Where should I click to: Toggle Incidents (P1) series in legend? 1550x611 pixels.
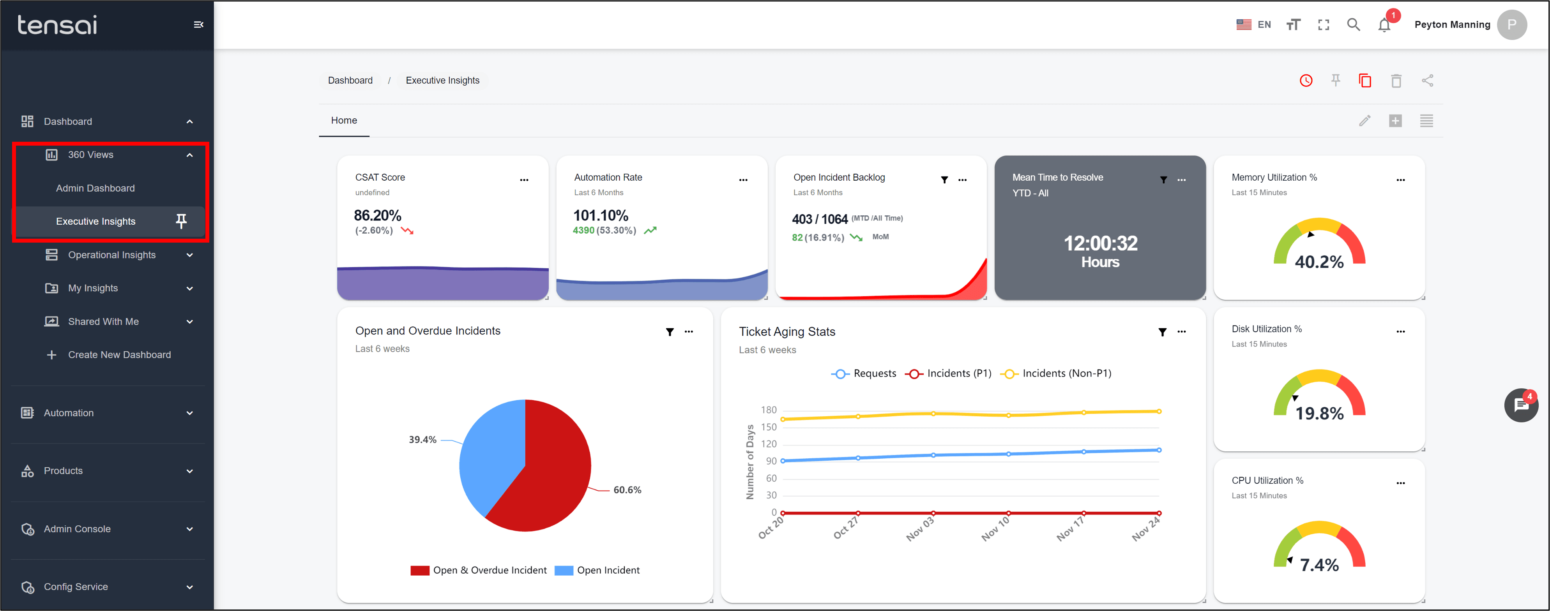click(948, 373)
